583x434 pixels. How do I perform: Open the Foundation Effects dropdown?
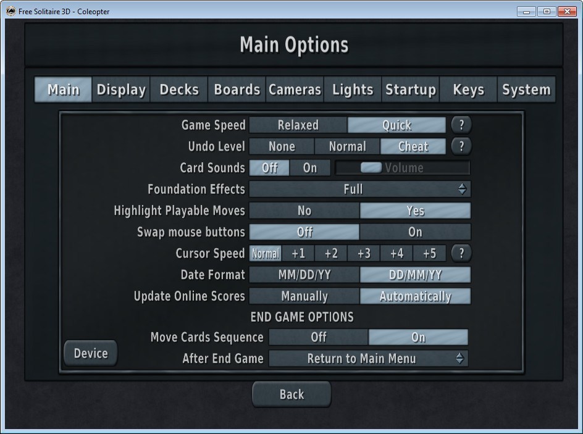coord(359,190)
